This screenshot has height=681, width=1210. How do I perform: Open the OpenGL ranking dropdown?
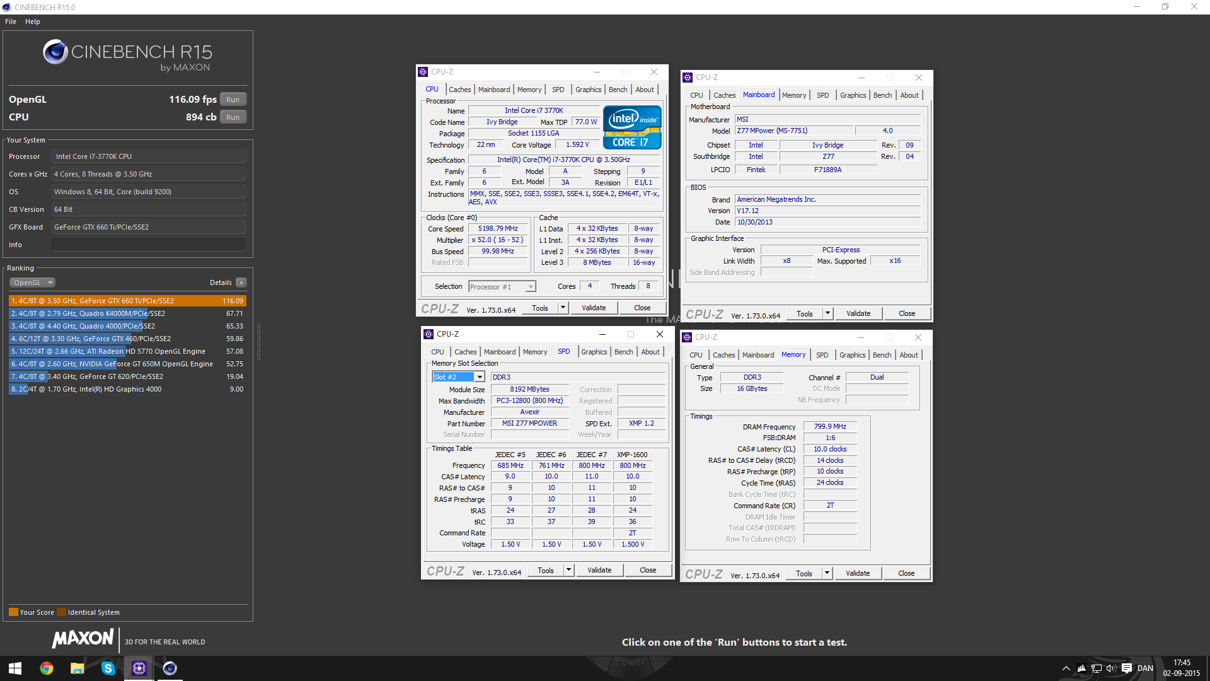[x=33, y=282]
